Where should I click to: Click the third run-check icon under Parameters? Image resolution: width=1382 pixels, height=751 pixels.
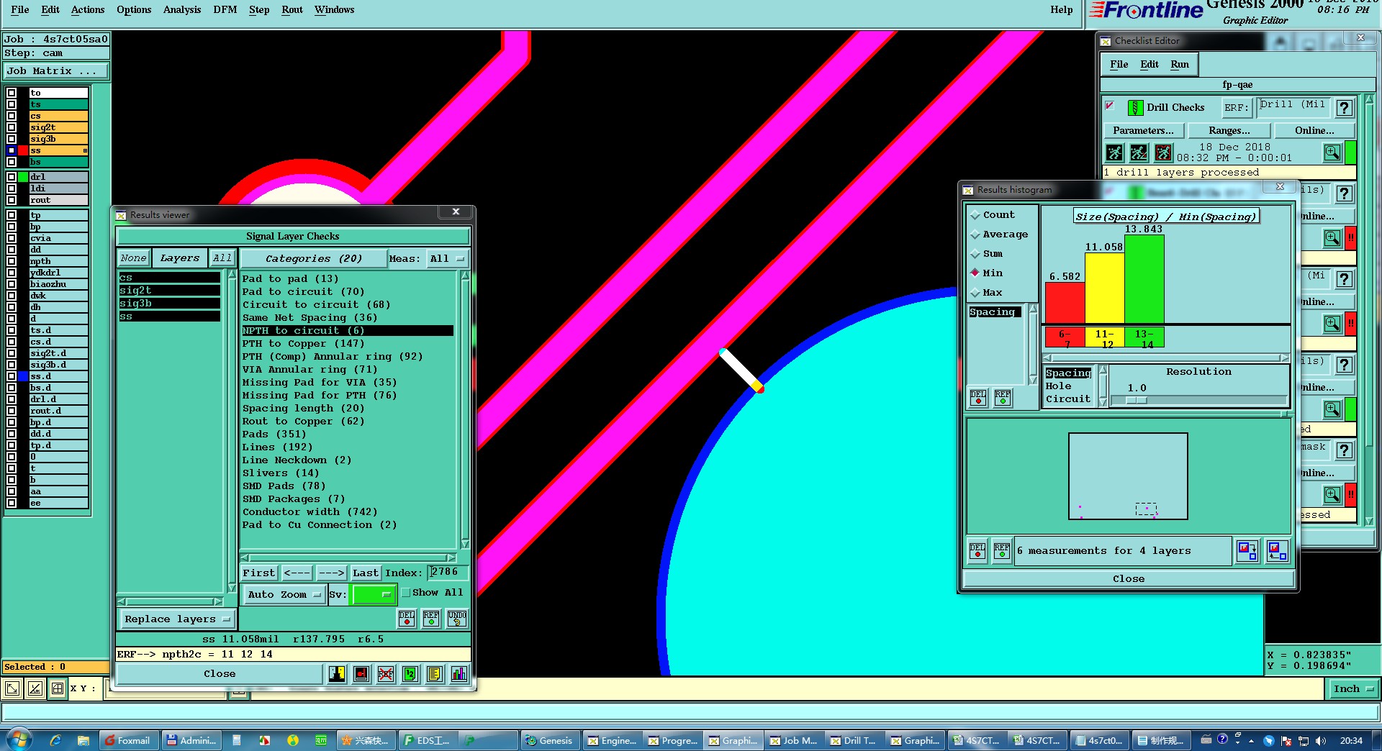pos(1163,153)
